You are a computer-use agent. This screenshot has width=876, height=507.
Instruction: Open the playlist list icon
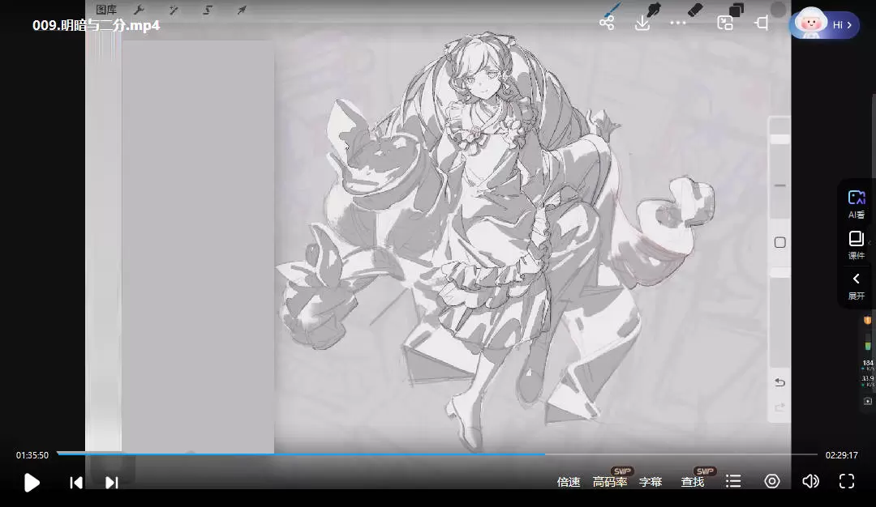click(733, 482)
